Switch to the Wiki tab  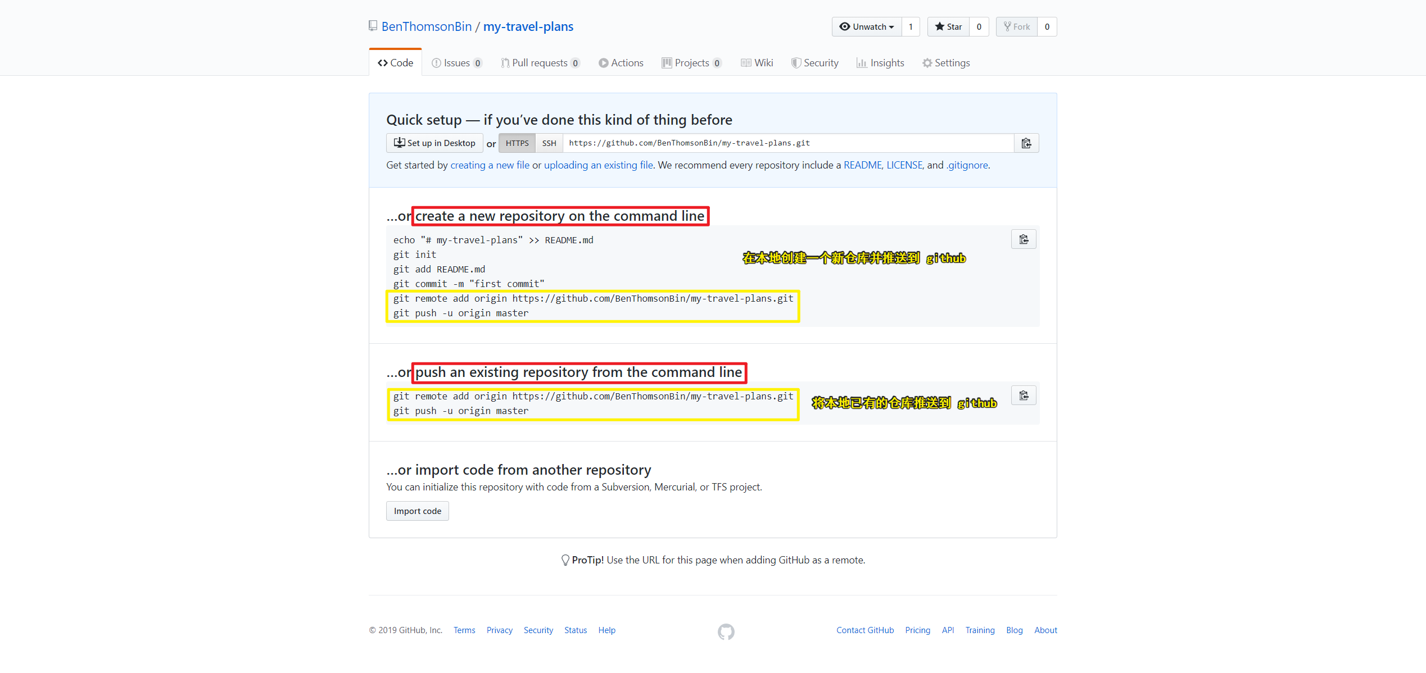tap(757, 63)
